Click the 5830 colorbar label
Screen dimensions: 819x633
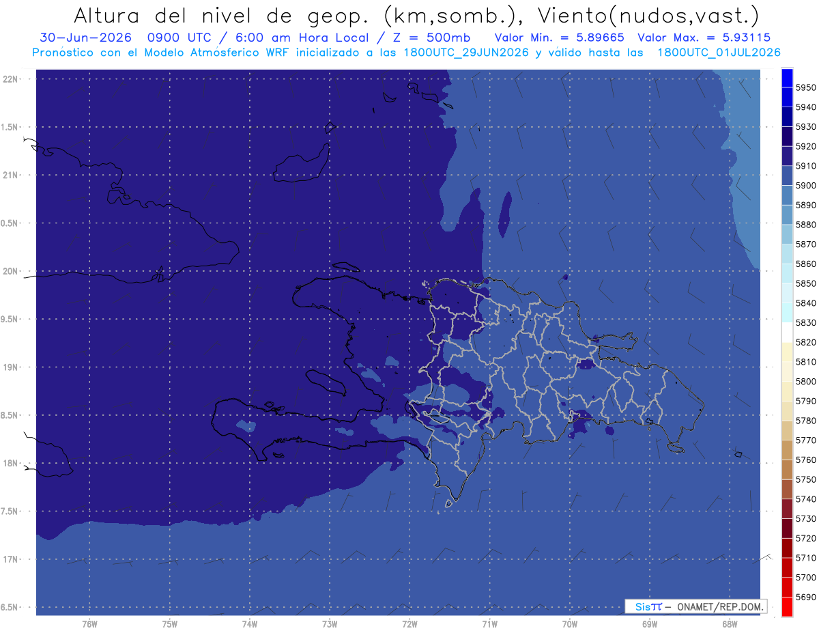pos(806,322)
